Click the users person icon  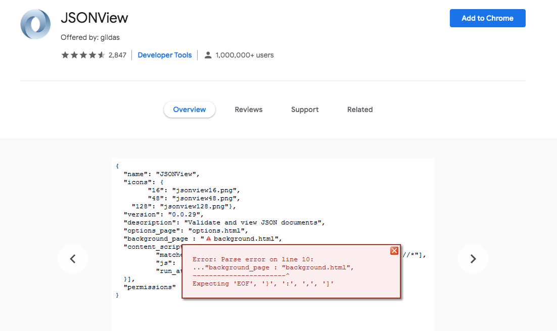(208, 56)
